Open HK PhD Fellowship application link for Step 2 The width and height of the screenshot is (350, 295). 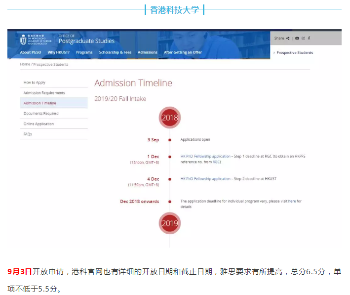pos(205,178)
